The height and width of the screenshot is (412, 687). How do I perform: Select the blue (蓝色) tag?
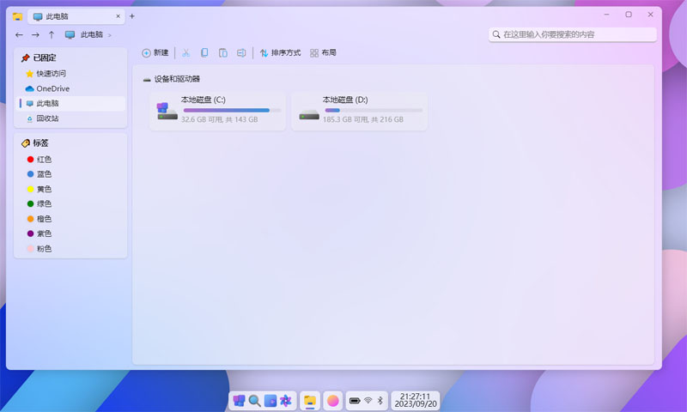click(x=40, y=174)
